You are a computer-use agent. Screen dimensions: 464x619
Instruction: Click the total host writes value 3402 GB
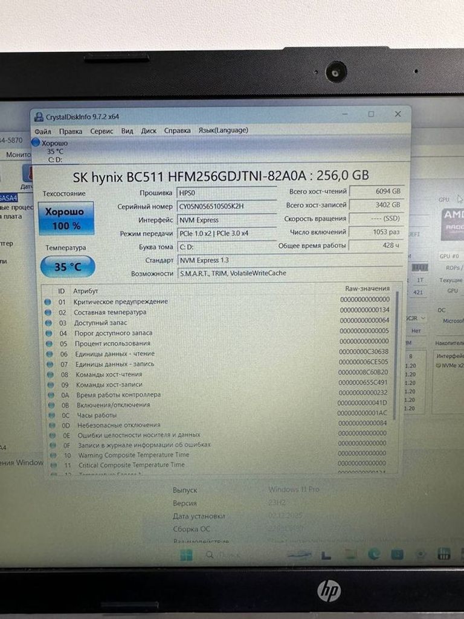tap(376, 205)
